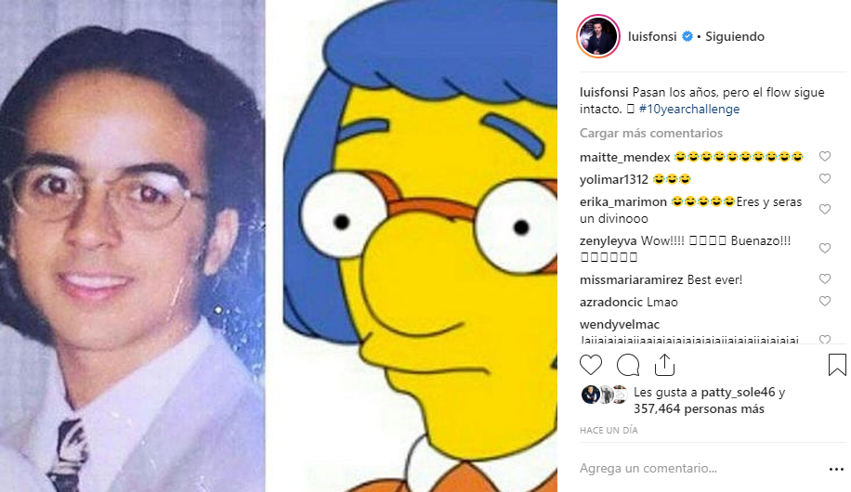View the 357,464 personas más likes list

point(699,409)
